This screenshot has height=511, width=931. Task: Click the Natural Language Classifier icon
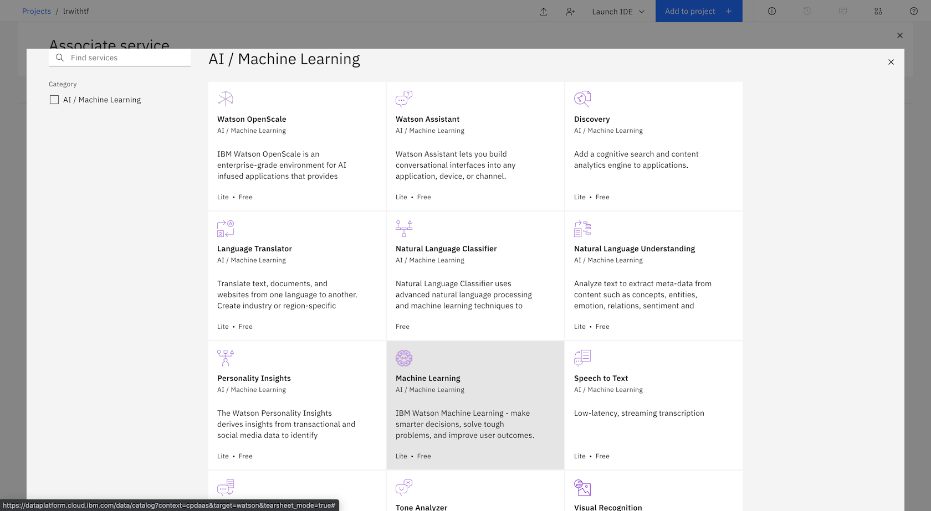coord(404,228)
